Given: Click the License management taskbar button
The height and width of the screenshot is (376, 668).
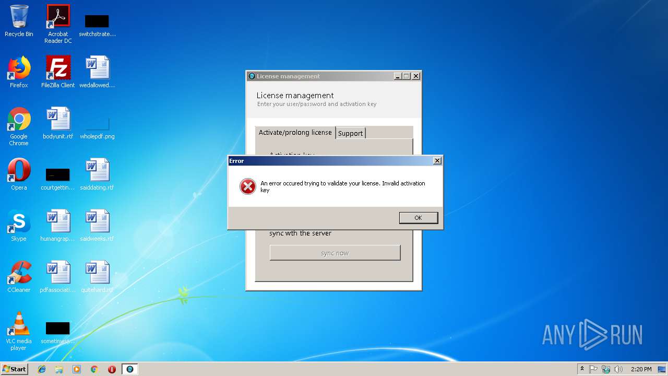Looking at the screenshot, I should 130,369.
